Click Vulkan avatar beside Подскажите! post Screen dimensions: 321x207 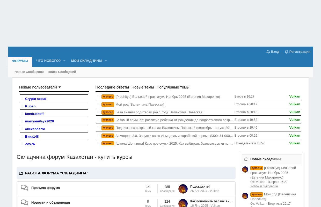(x=183, y=189)
